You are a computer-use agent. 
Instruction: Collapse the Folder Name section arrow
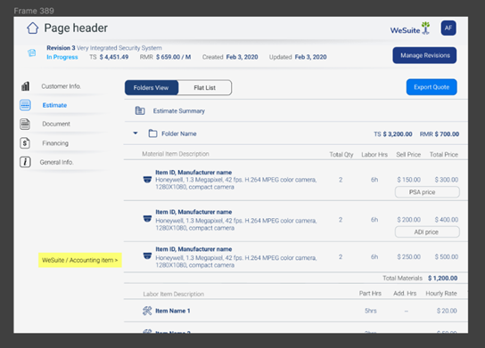[x=136, y=134]
